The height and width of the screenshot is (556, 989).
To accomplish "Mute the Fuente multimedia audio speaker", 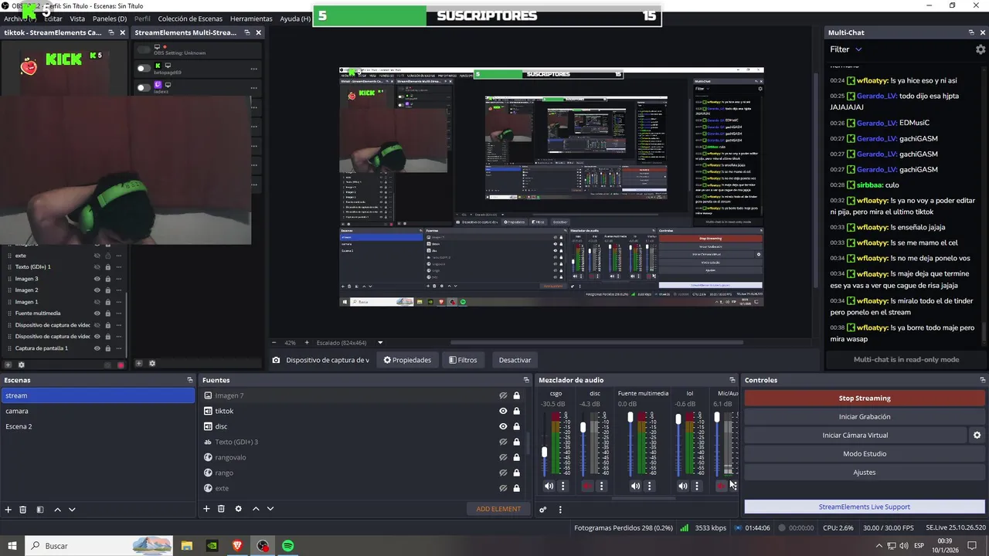I will pyautogui.click(x=635, y=486).
